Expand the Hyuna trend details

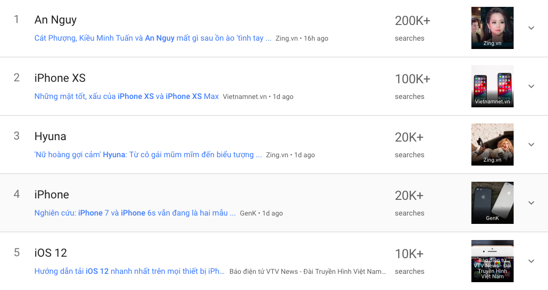click(531, 145)
